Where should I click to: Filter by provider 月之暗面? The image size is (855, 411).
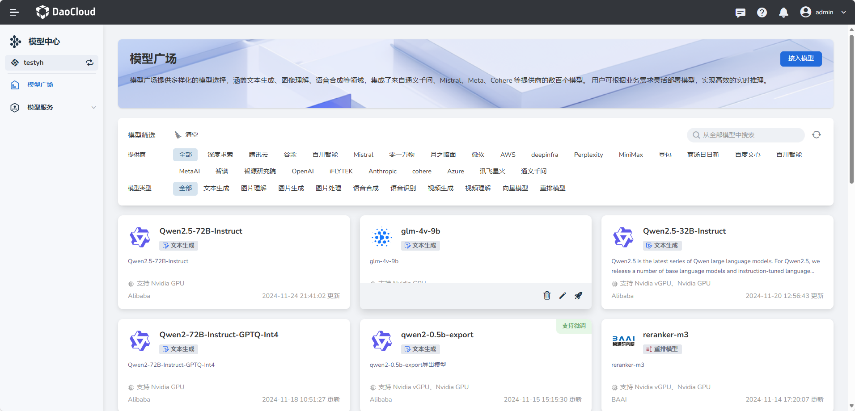click(x=443, y=155)
